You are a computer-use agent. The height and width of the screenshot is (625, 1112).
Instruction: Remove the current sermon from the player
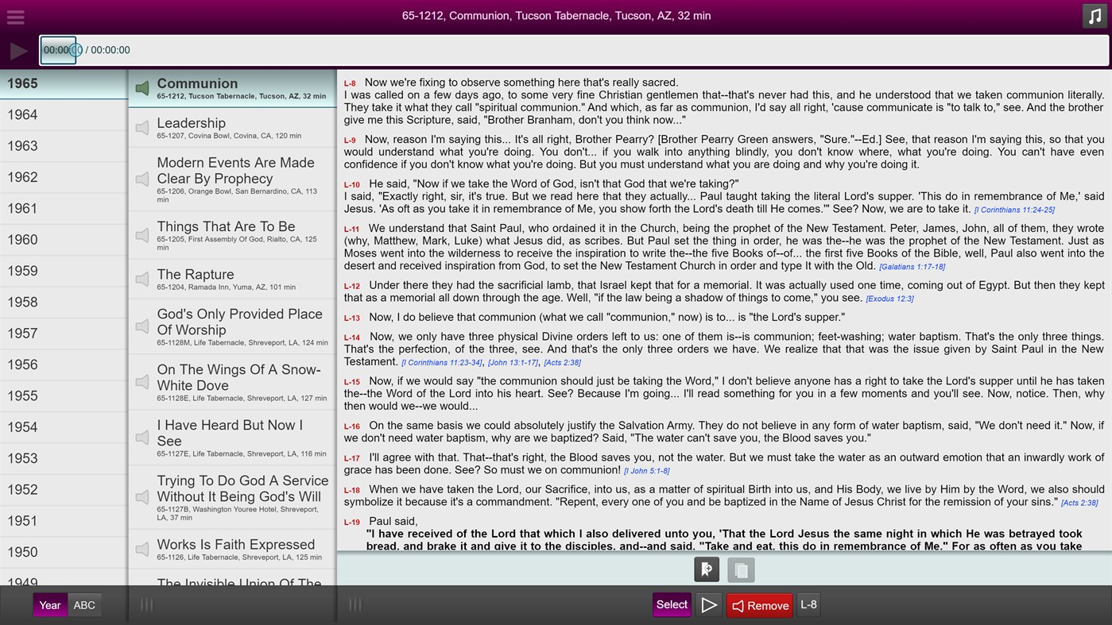pyautogui.click(x=759, y=604)
